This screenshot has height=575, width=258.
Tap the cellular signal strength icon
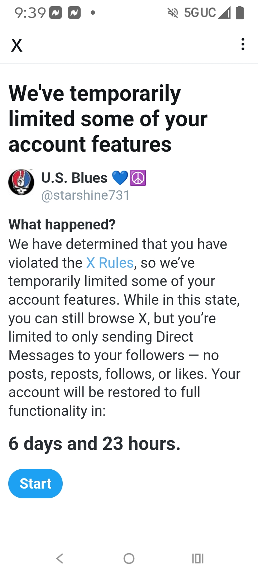224,13
